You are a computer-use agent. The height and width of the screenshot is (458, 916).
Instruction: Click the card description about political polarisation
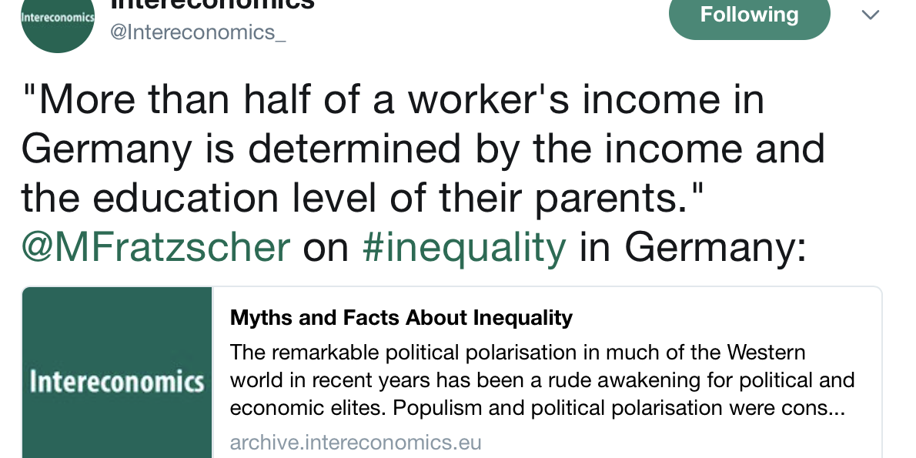click(x=517, y=353)
